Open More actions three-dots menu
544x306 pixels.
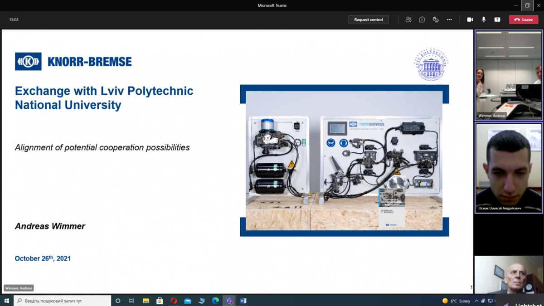point(449,19)
